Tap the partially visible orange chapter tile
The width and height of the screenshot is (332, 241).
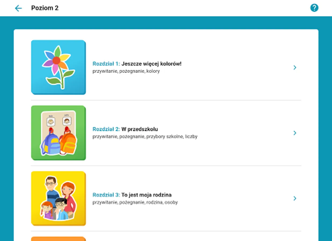[x=58, y=239]
